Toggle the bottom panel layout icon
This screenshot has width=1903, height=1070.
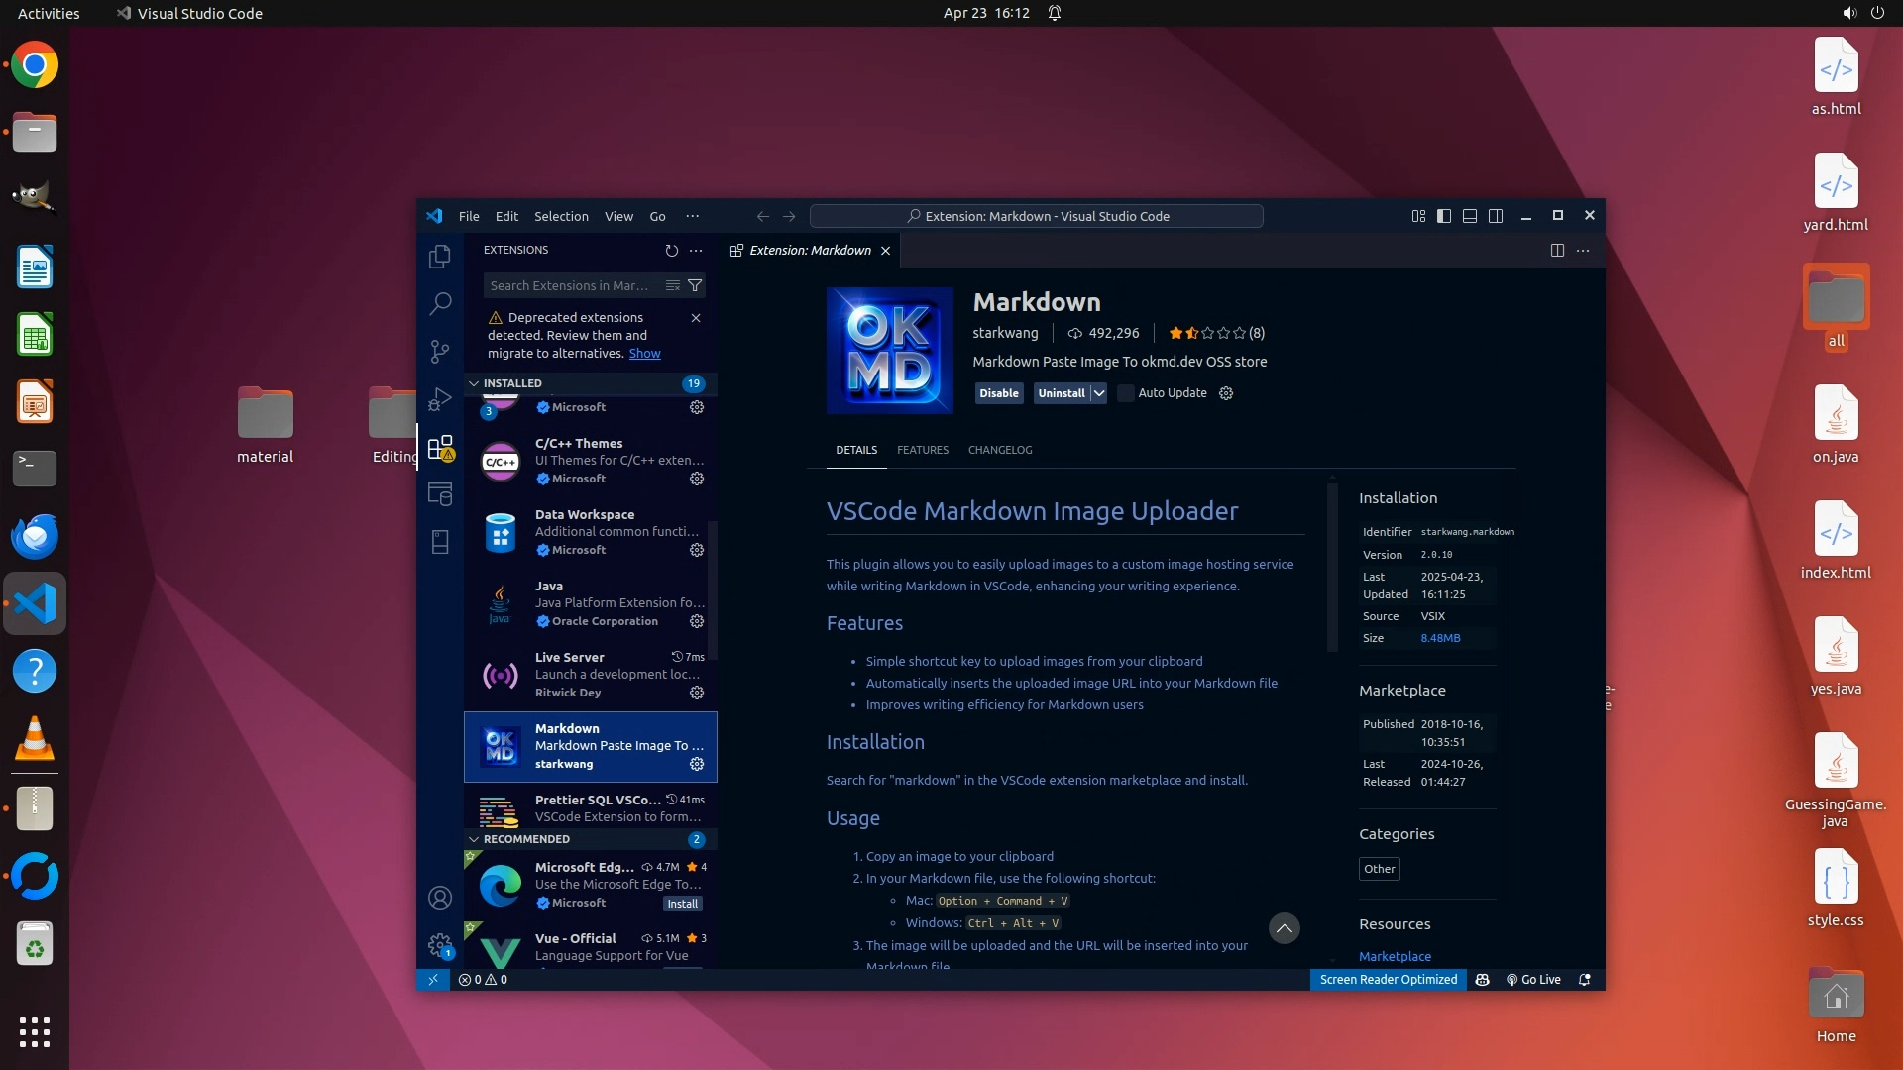(1470, 216)
